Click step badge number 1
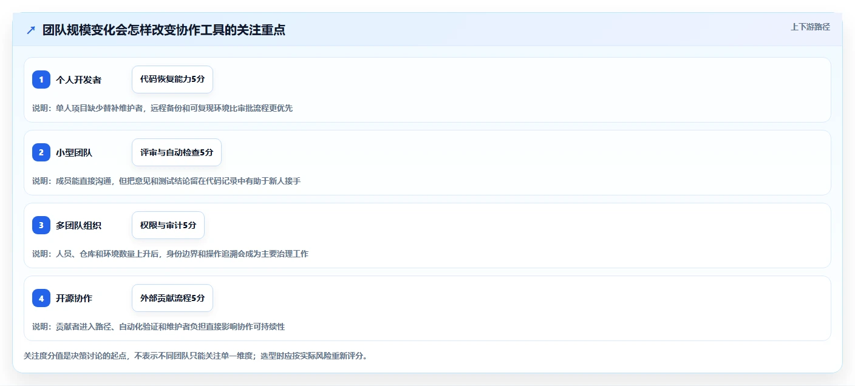 (41, 80)
